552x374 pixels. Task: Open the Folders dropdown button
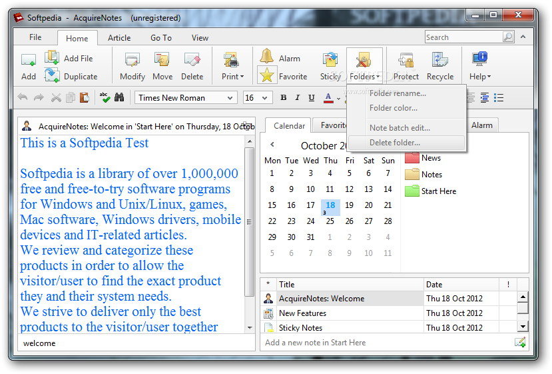point(364,65)
